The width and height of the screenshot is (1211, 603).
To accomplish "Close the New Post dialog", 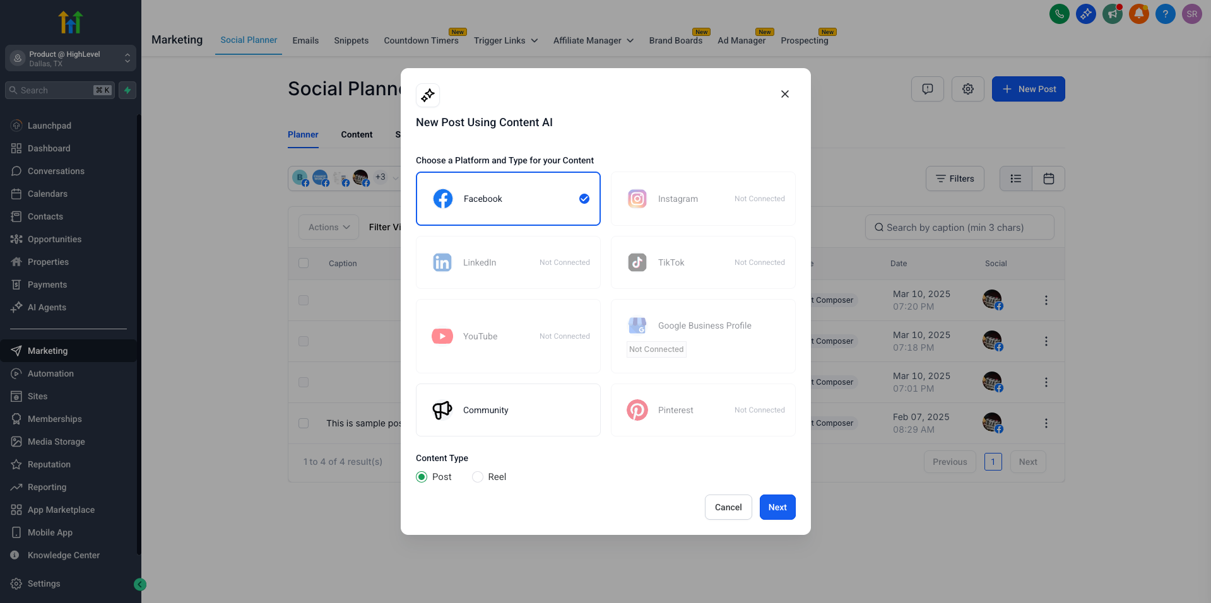I will pos(785,94).
